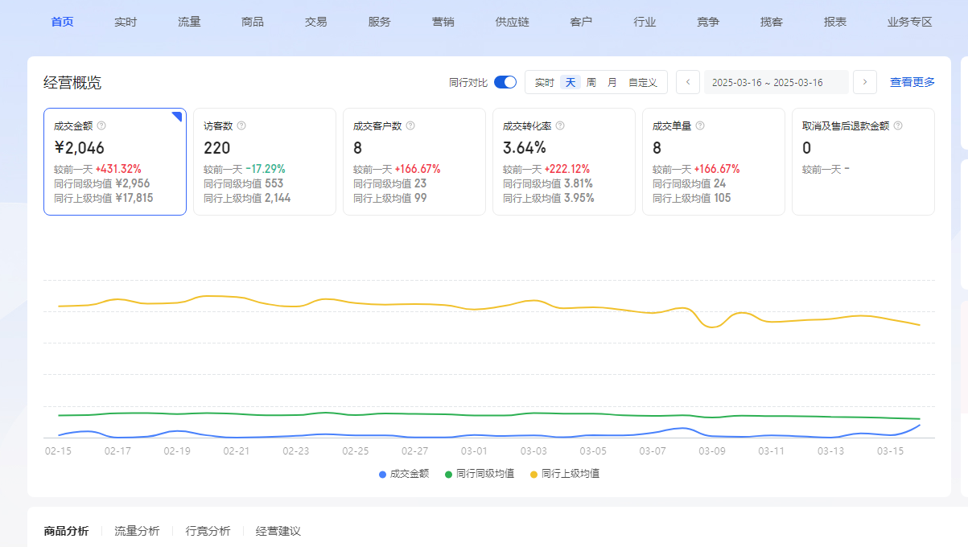Screen dimensions: 968x547
Task: Click the 查看更多 link
Action: (x=912, y=82)
